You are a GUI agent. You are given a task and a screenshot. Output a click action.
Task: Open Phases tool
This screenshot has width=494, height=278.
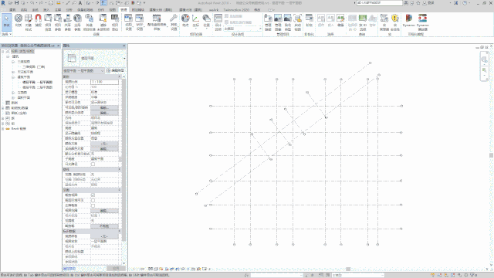click(309, 21)
